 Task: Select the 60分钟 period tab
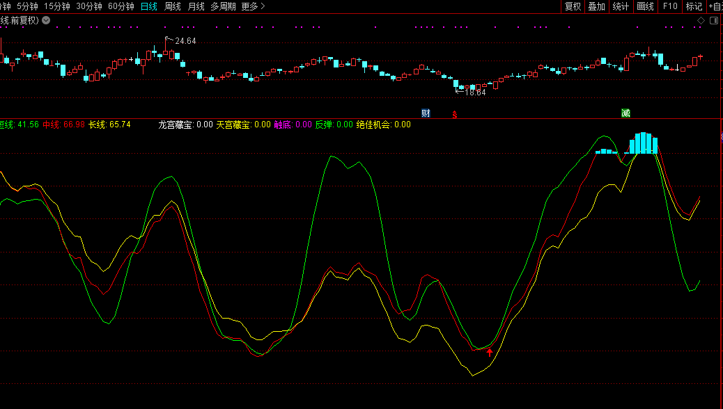pyautogui.click(x=120, y=6)
